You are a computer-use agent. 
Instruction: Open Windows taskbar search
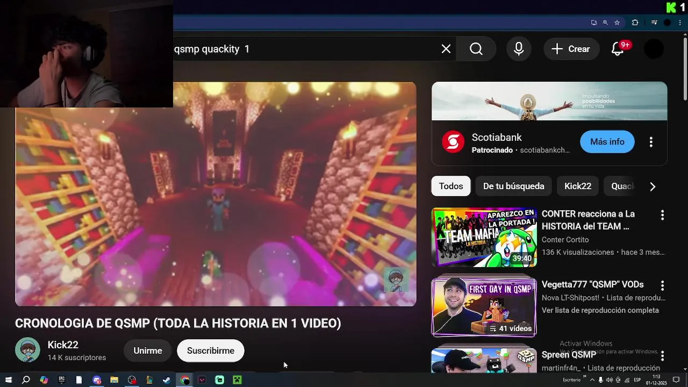pyautogui.click(x=26, y=380)
